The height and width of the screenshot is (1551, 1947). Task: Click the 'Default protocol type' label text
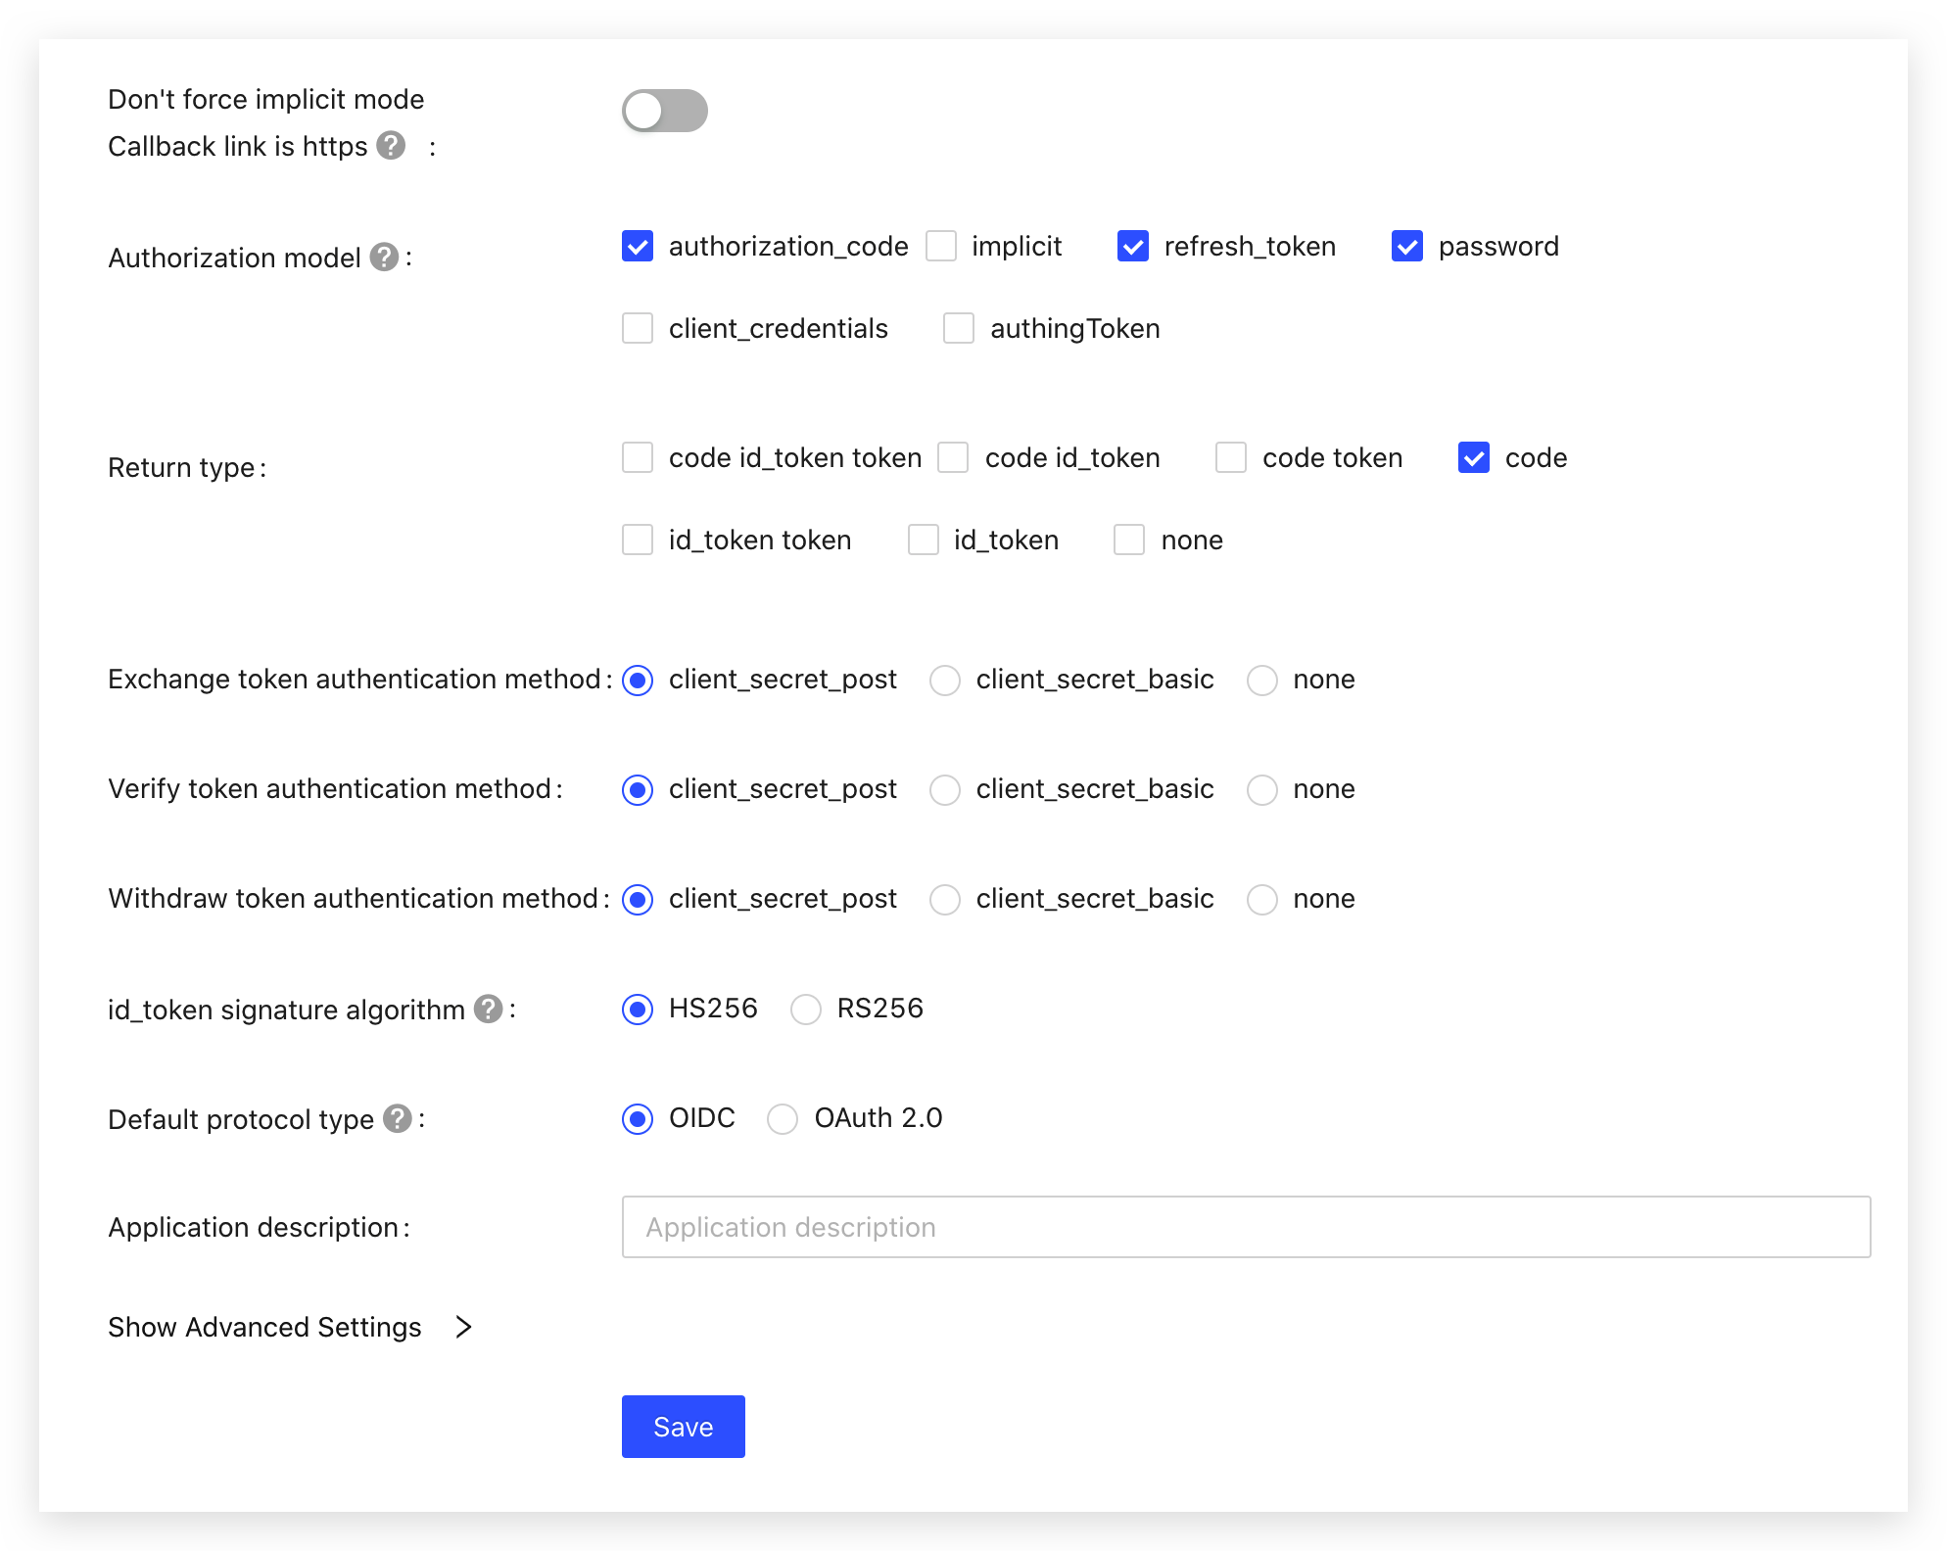[x=241, y=1120]
